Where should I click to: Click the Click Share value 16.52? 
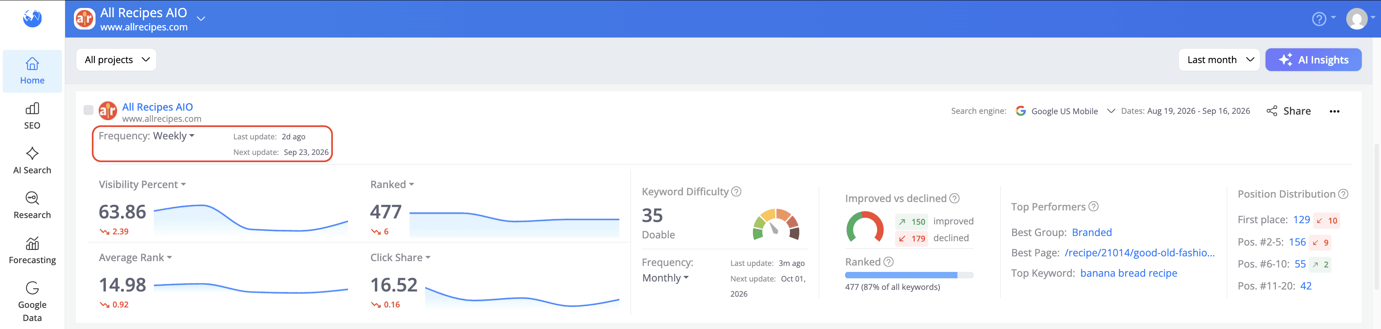tap(394, 285)
